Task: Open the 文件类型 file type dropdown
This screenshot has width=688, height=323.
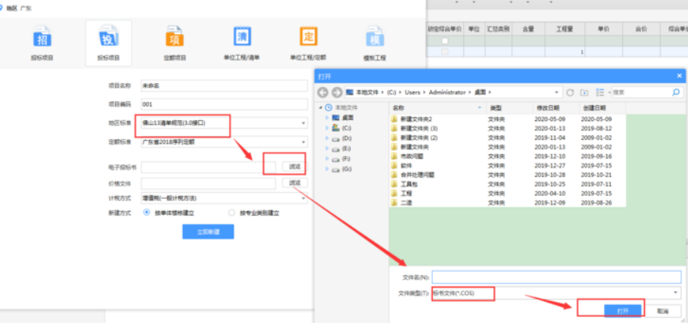Action: (674, 293)
